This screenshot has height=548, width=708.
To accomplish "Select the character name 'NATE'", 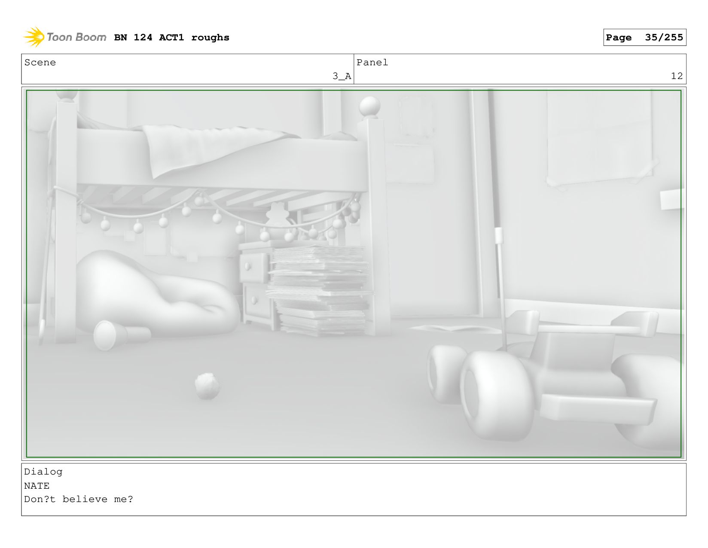I will click(37, 486).
